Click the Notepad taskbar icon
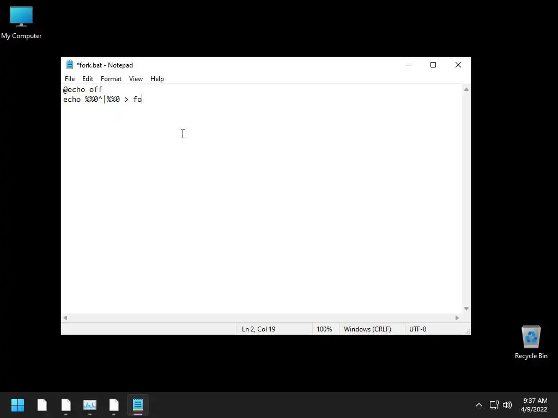 pos(138,405)
